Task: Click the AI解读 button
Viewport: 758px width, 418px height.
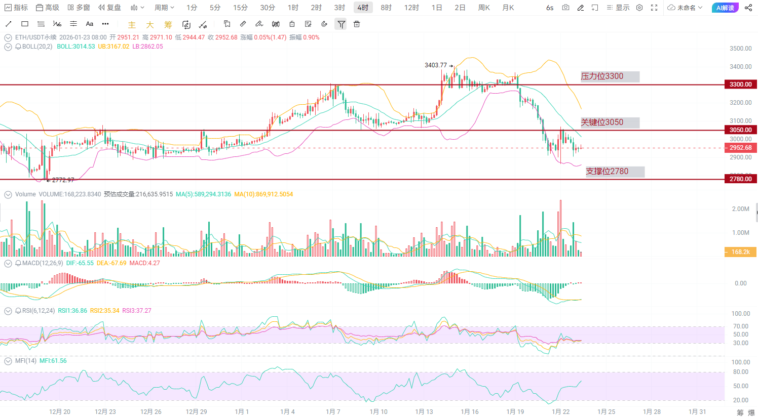Action: (x=725, y=8)
